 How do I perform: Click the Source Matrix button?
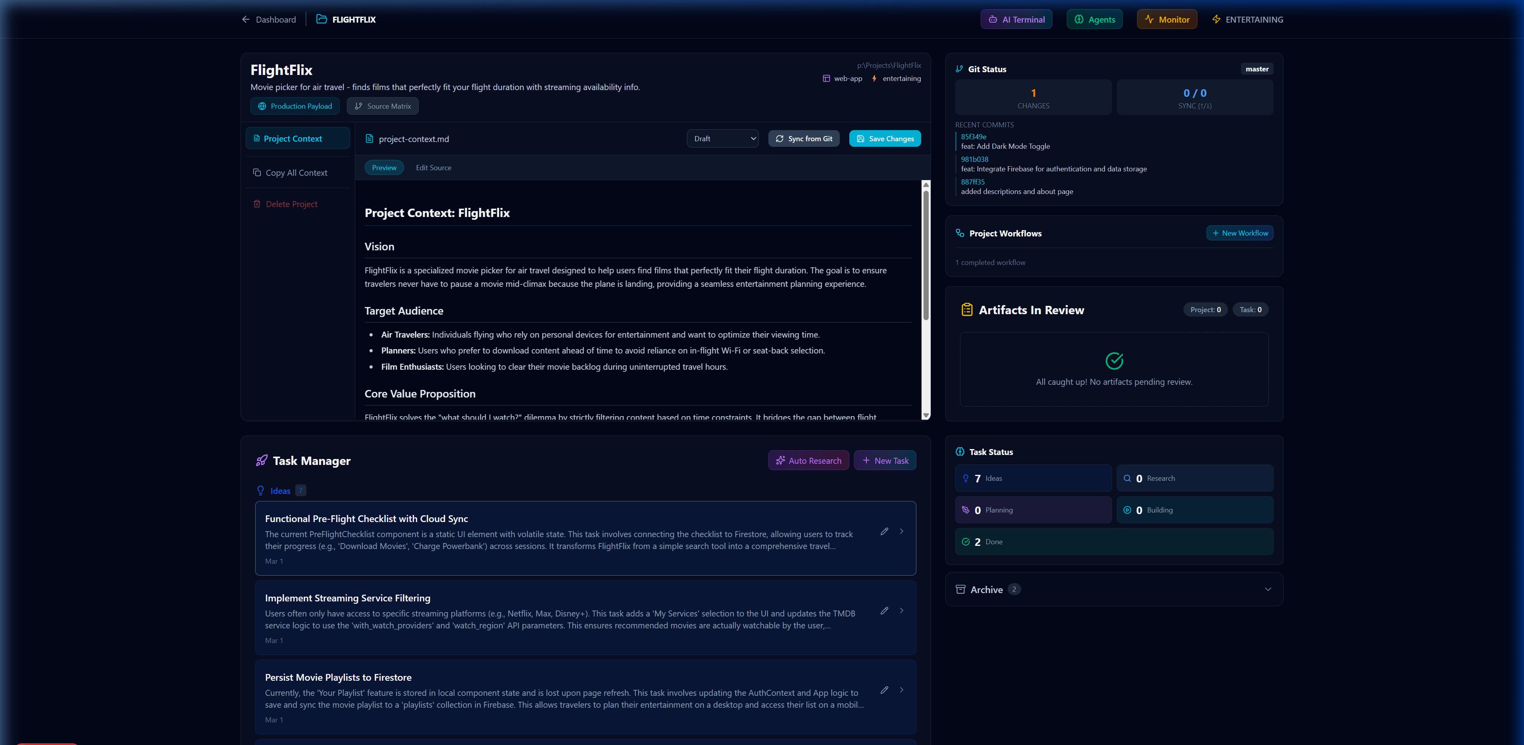(x=383, y=106)
